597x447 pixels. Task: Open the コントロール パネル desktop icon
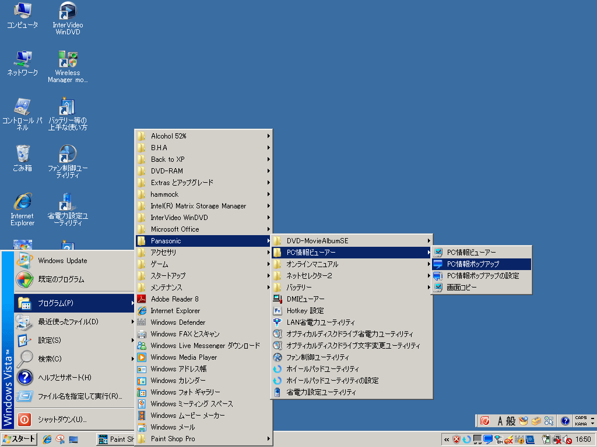coord(23,114)
